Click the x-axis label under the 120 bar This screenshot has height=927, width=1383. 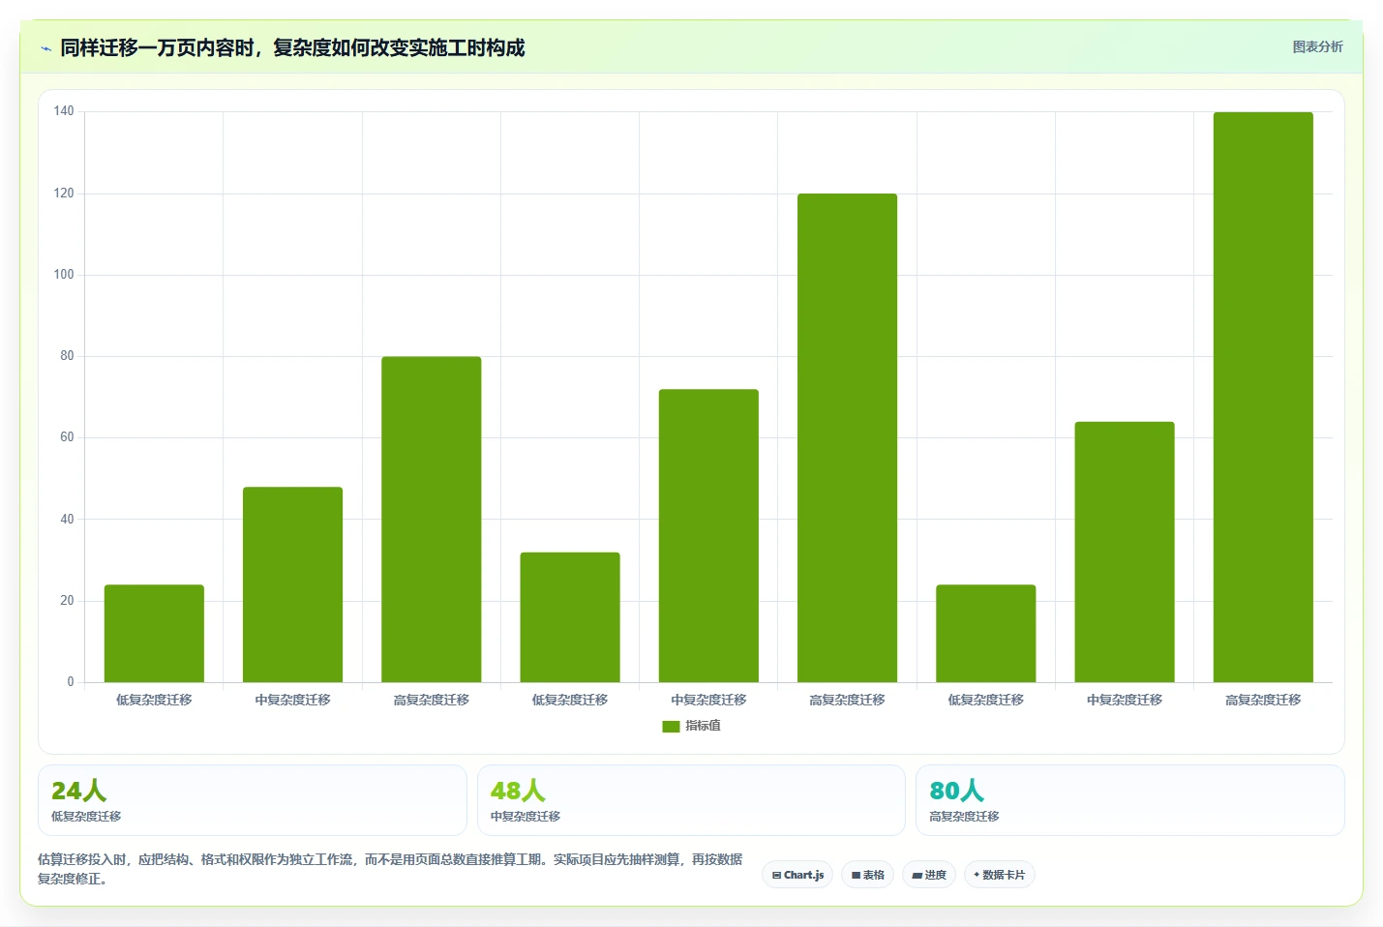click(847, 700)
